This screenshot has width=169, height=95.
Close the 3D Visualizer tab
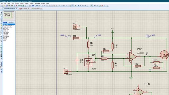[x=41, y=9]
